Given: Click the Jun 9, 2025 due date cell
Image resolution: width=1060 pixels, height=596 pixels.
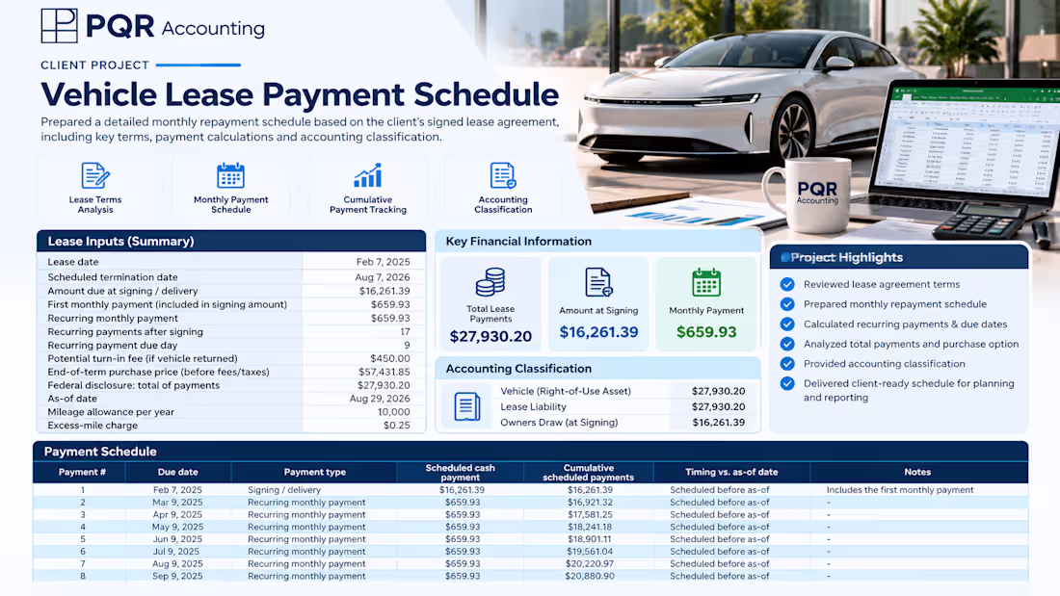Looking at the screenshot, I should click(x=178, y=539).
